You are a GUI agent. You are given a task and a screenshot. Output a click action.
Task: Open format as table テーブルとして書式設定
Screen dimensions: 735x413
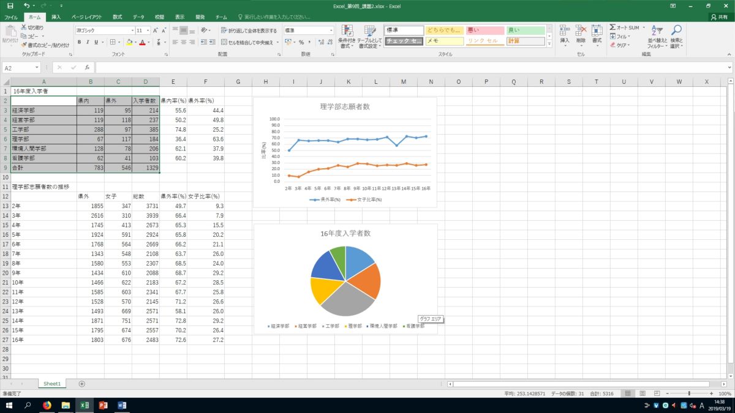(370, 37)
